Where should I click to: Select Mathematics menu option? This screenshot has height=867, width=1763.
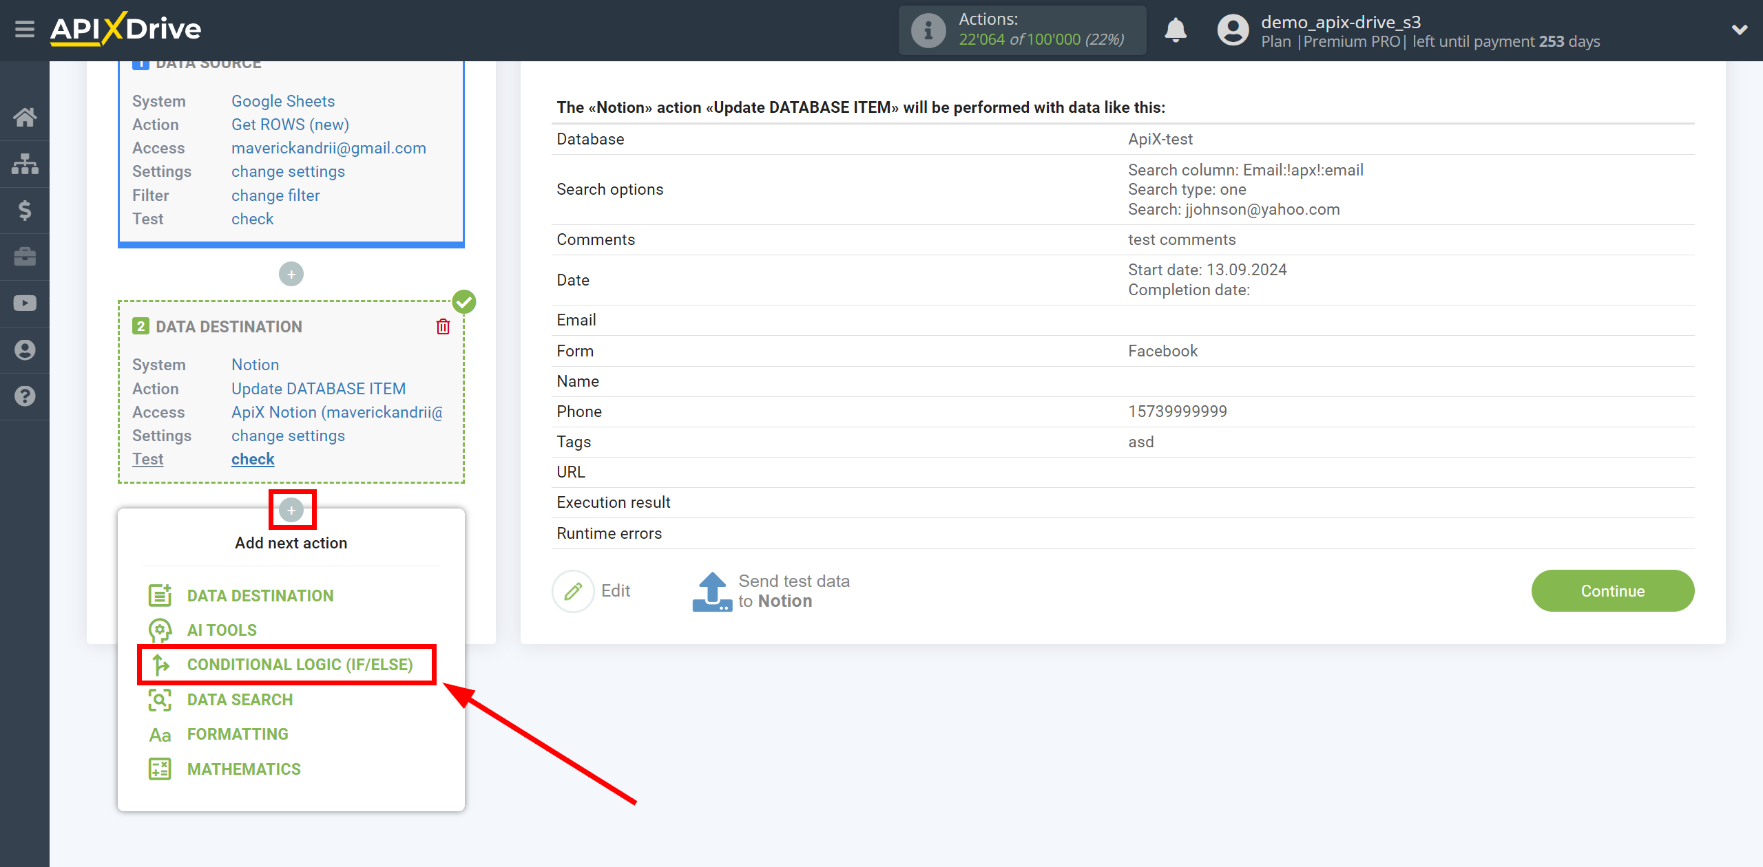click(x=244, y=769)
